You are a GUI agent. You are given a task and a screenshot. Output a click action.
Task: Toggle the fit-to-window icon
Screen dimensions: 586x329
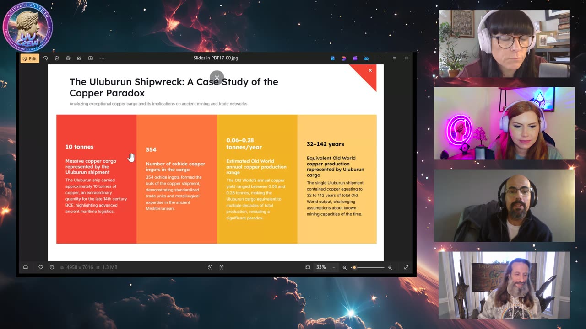click(x=308, y=267)
